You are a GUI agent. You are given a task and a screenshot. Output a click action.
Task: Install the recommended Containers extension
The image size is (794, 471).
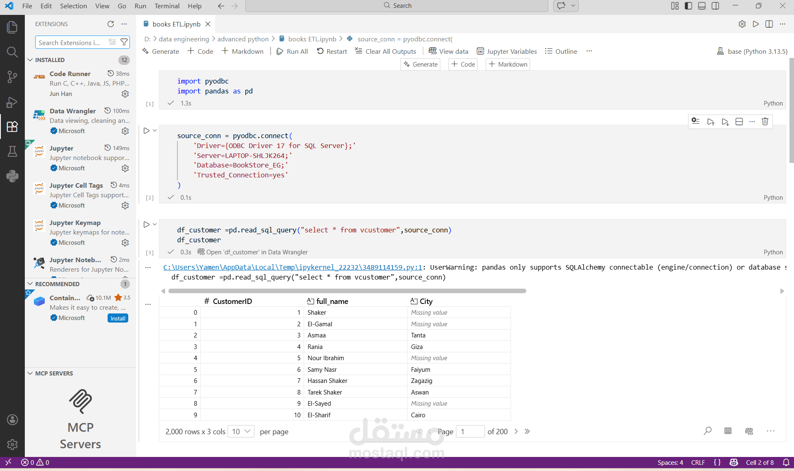coord(118,318)
